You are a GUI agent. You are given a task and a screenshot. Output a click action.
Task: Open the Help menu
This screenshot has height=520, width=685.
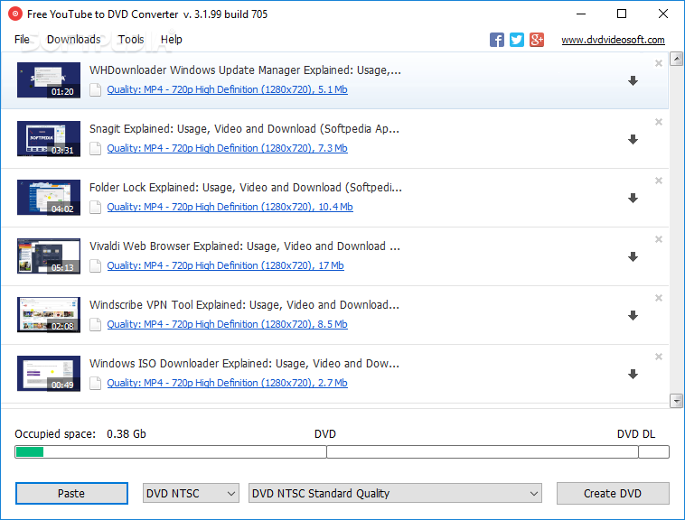click(172, 40)
